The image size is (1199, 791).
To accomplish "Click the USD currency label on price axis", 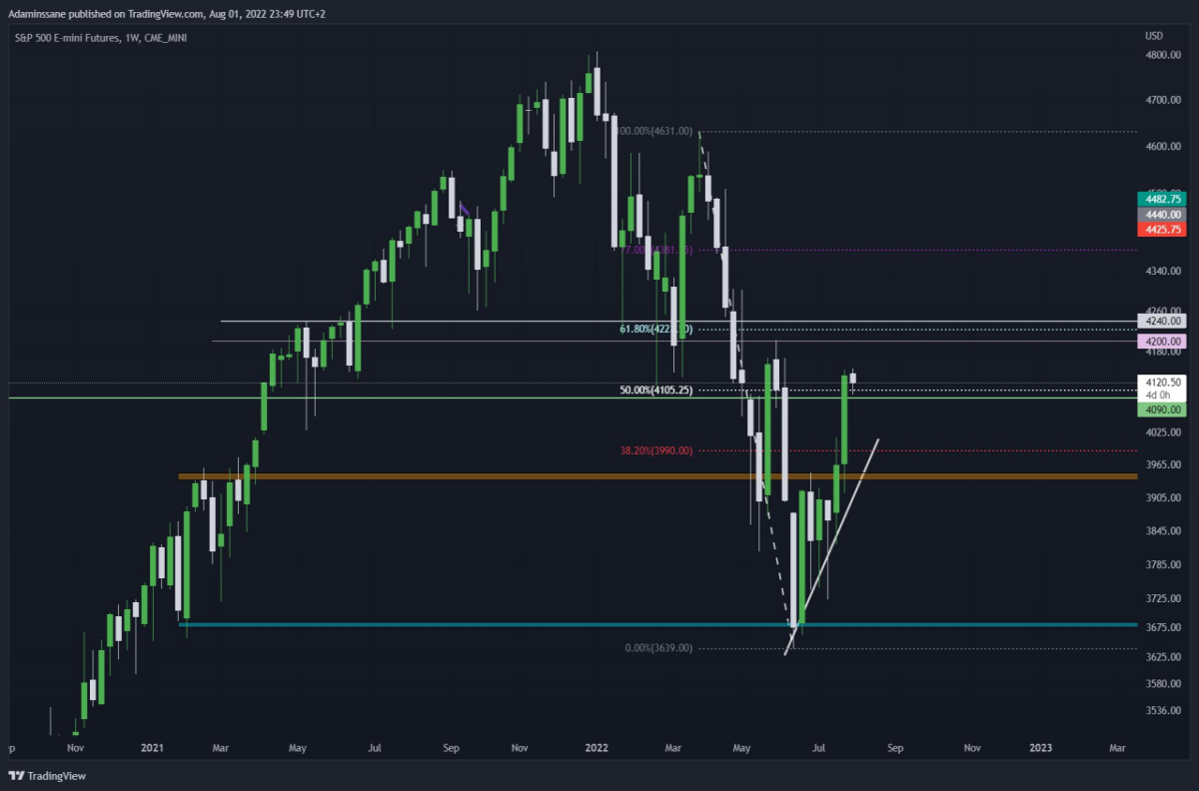I will pyautogui.click(x=1153, y=37).
